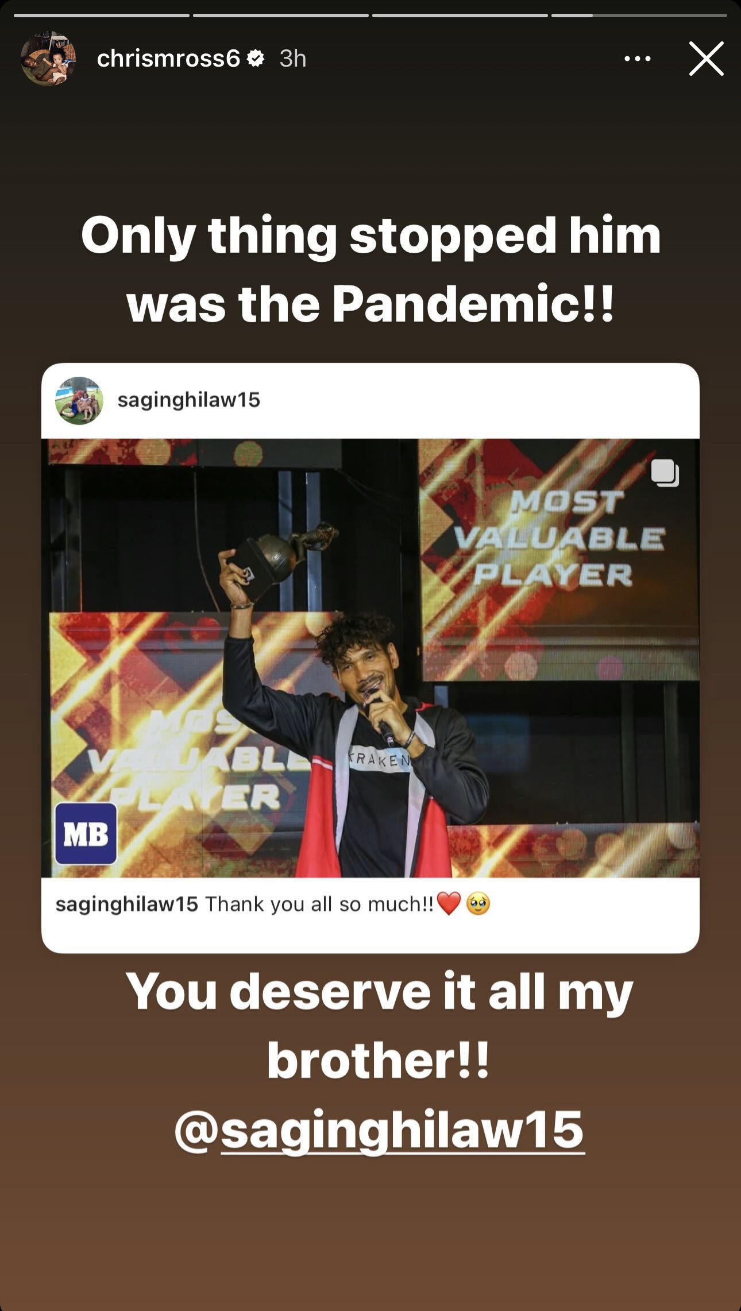
Task: Click the verified badge next to chrismross6
Action: (256, 57)
